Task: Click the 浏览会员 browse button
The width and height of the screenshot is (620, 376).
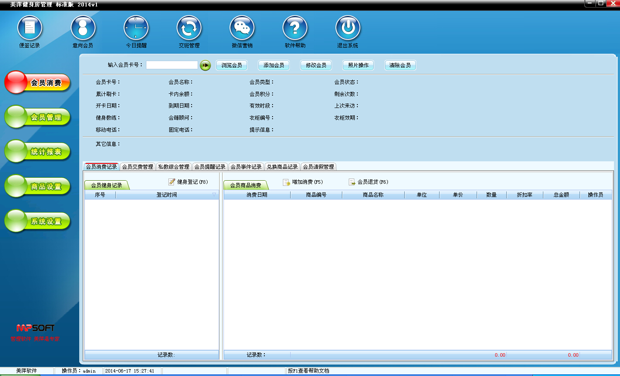Action: point(232,65)
